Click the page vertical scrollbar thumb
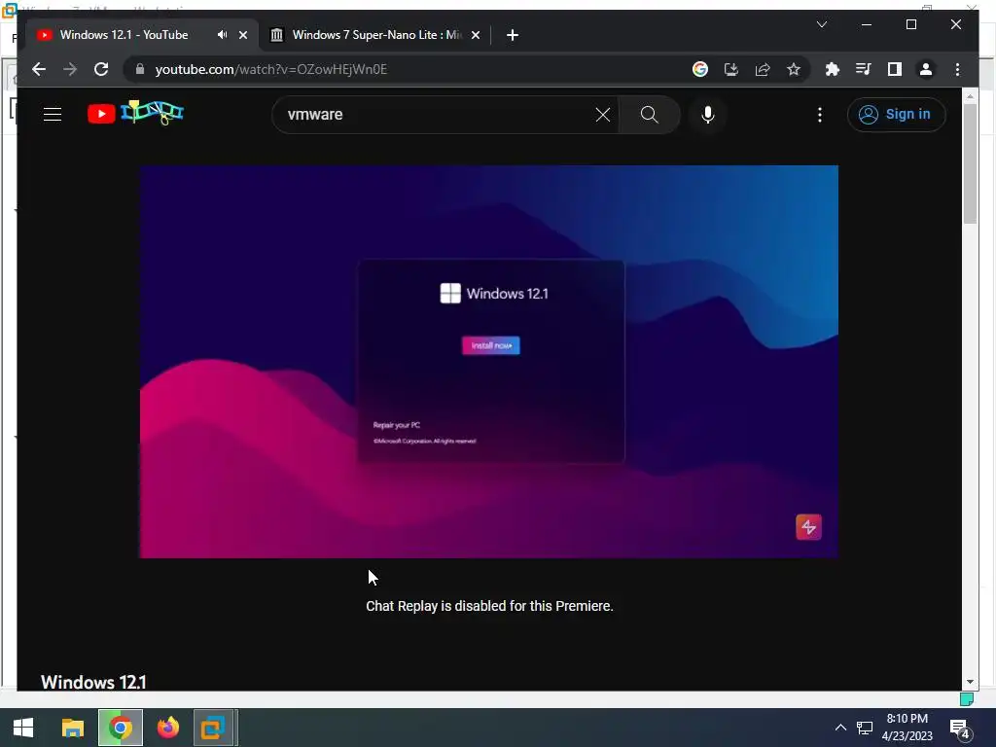 (970, 163)
